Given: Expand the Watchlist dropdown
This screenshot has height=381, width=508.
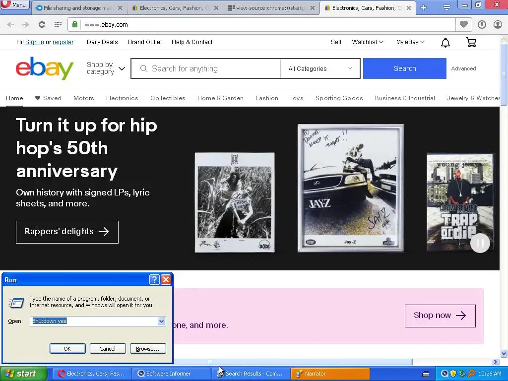Looking at the screenshot, I should pos(368,42).
